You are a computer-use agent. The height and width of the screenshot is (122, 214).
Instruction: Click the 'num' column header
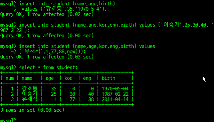click(10, 78)
